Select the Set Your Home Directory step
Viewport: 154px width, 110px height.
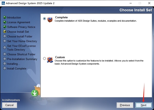[22, 41]
